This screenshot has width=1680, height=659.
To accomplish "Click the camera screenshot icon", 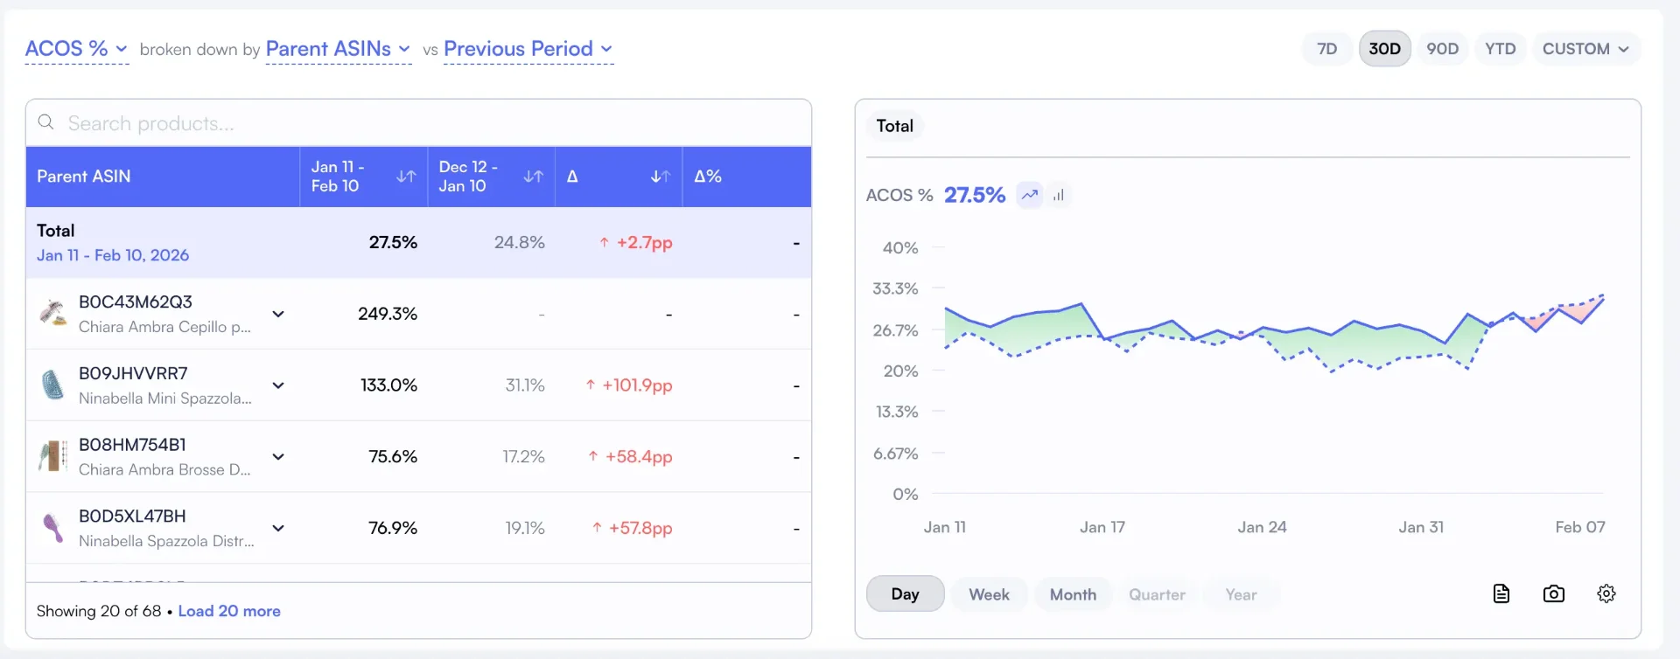I will [x=1554, y=594].
